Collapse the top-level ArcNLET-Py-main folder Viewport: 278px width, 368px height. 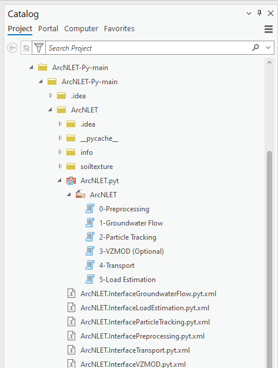31,68
